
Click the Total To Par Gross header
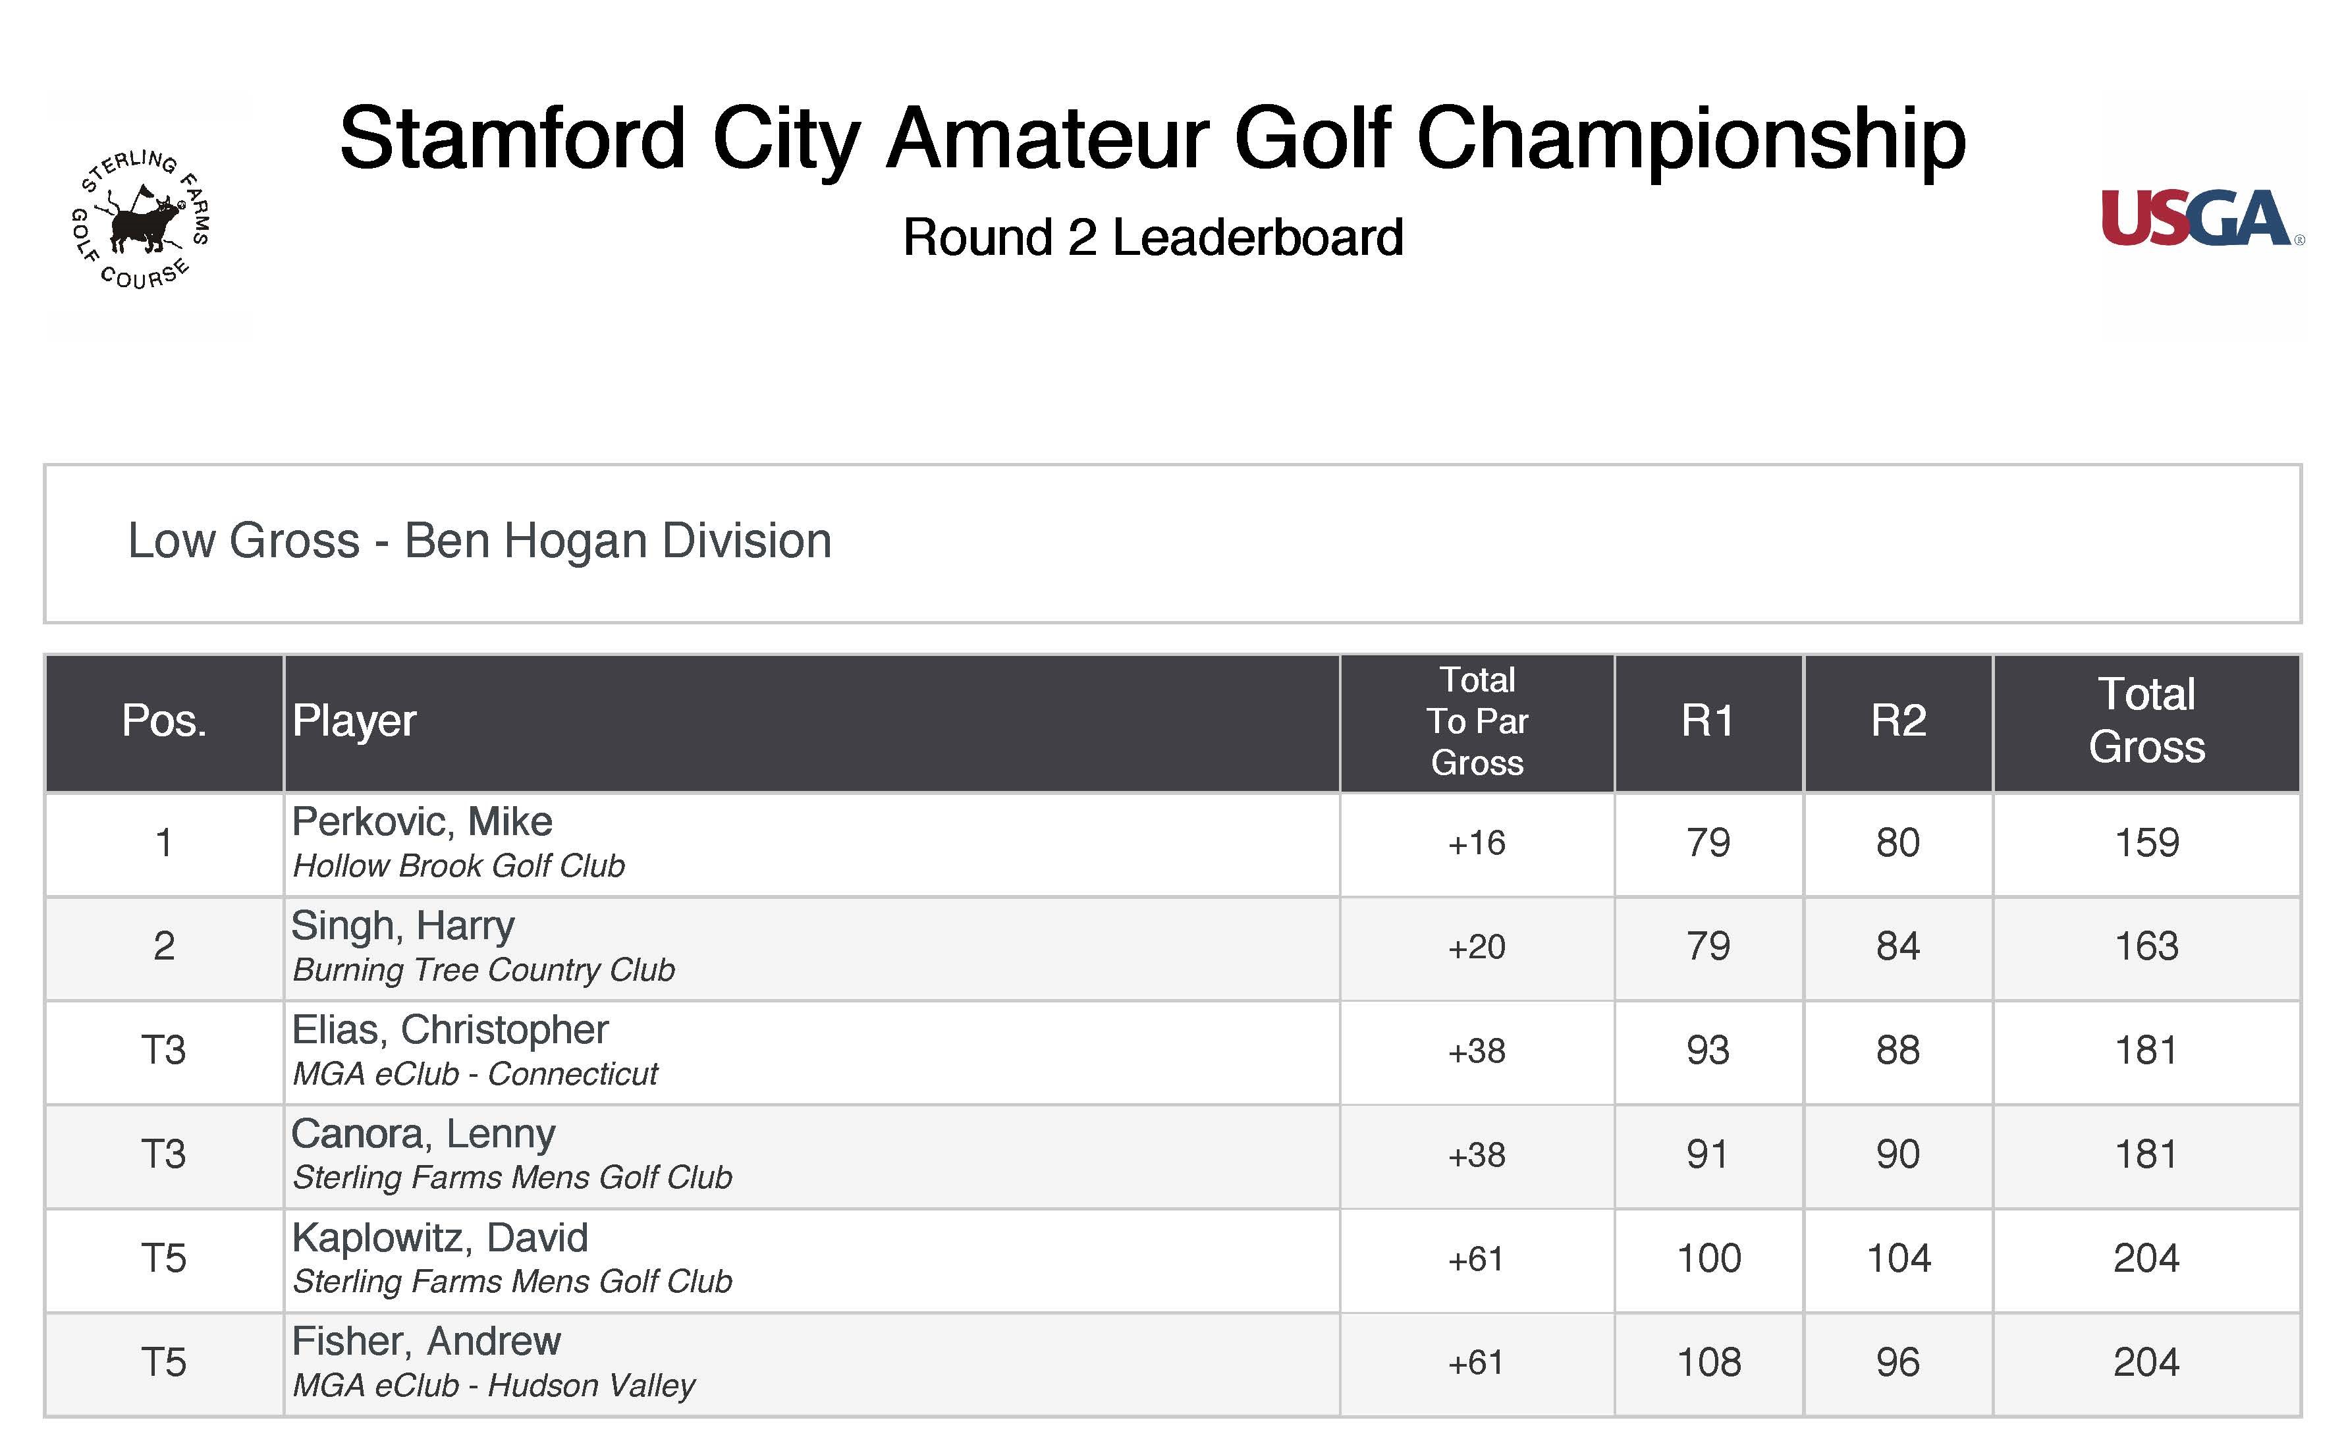tap(1477, 722)
